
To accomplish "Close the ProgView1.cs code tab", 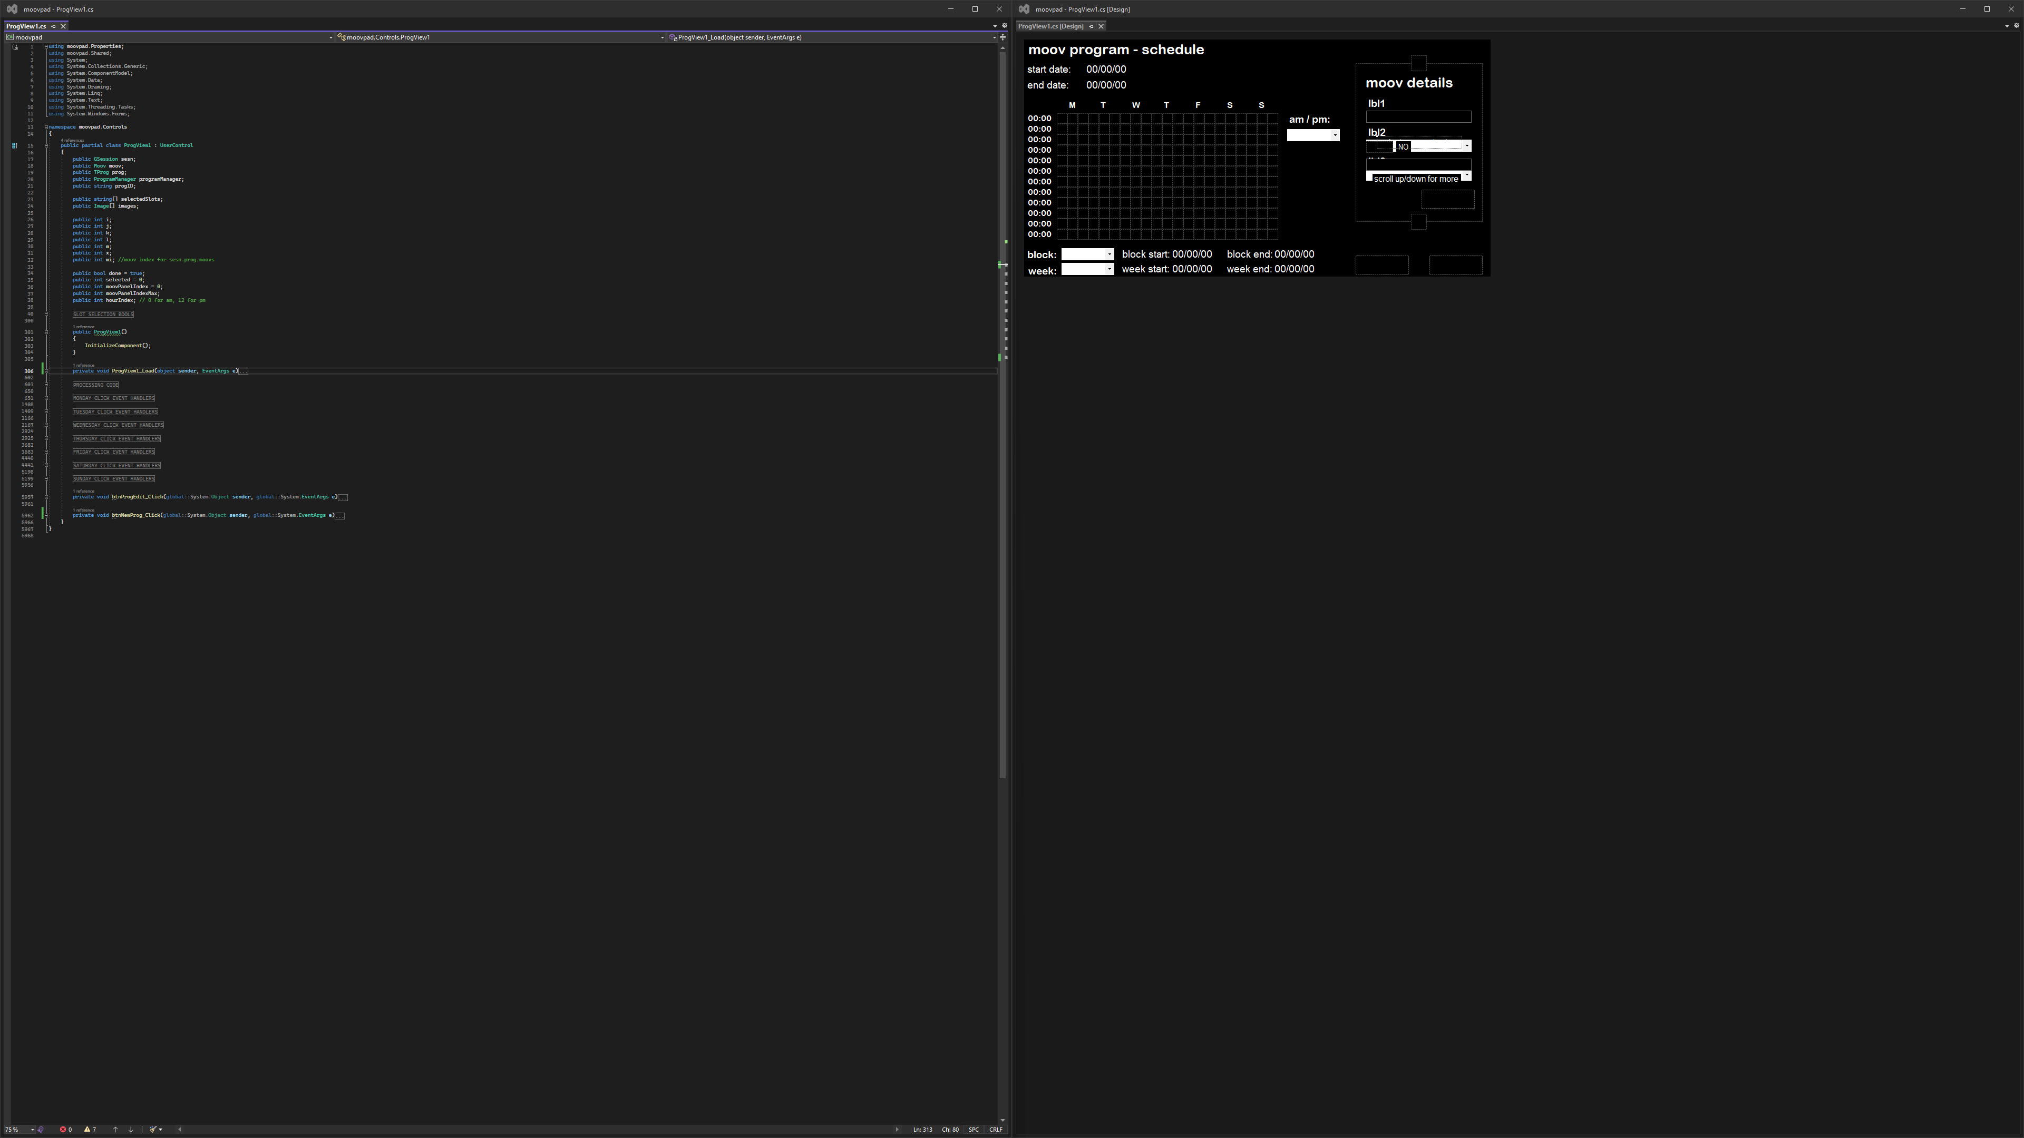I will coord(64,26).
